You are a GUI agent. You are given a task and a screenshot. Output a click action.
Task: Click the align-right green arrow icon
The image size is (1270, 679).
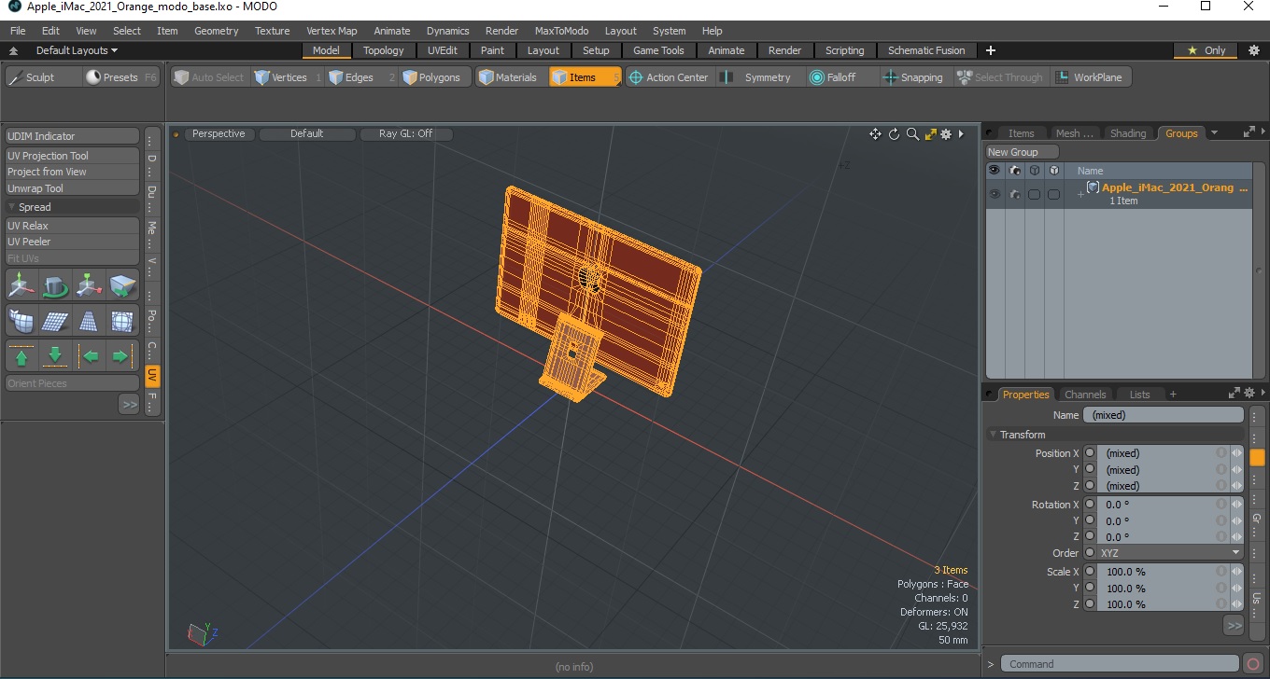(x=122, y=356)
